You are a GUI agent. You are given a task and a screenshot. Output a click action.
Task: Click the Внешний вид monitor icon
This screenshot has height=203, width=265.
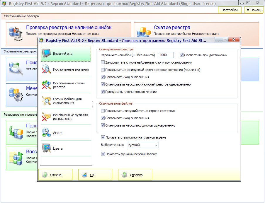46,54
